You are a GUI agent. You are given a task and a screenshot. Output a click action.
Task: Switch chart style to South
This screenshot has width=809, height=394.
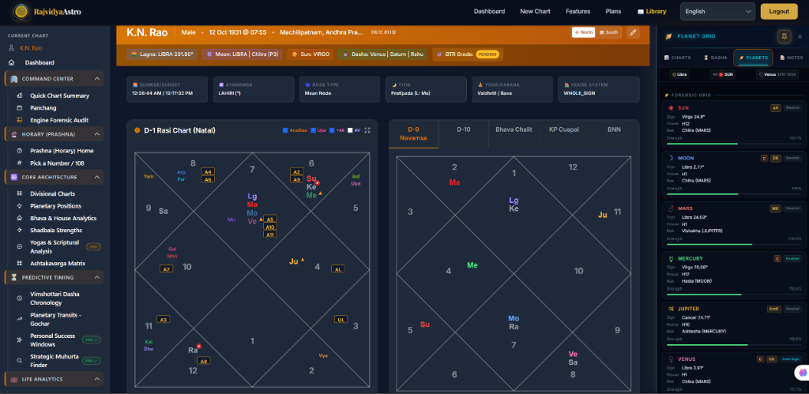click(610, 32)
